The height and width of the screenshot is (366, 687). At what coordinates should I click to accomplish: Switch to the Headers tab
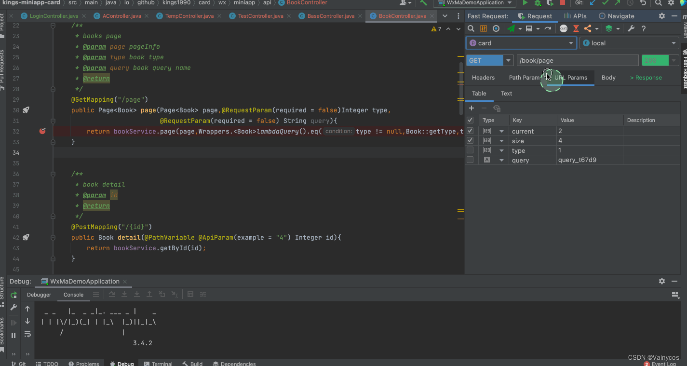483,78
